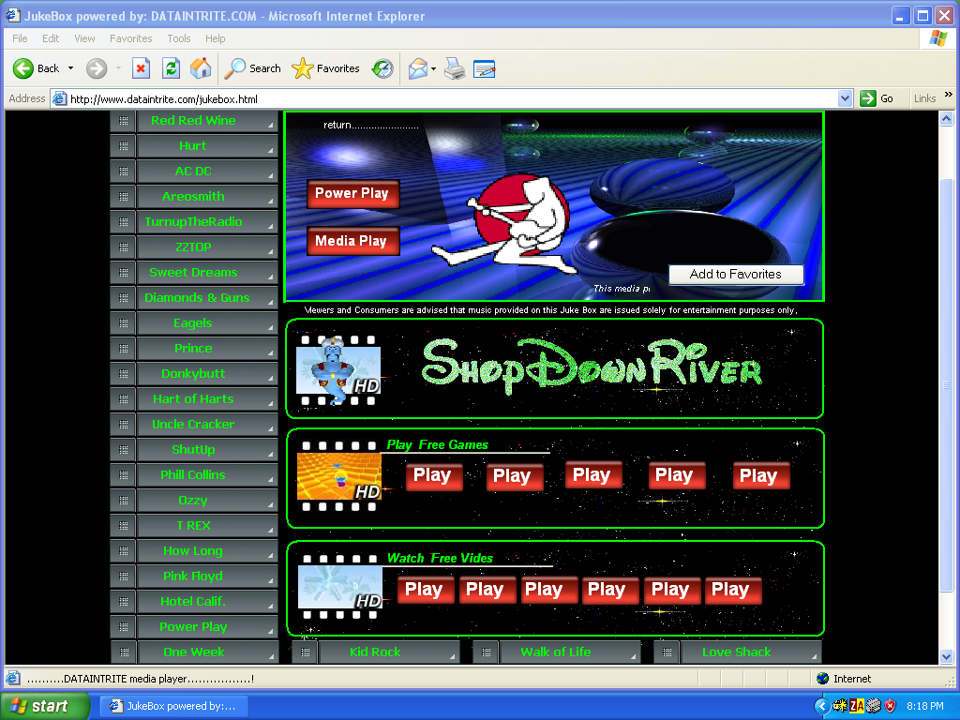Select the TurnupTheRadio song
The width and height of the screenshot is (960, 720).
click(x=207, y=222)
